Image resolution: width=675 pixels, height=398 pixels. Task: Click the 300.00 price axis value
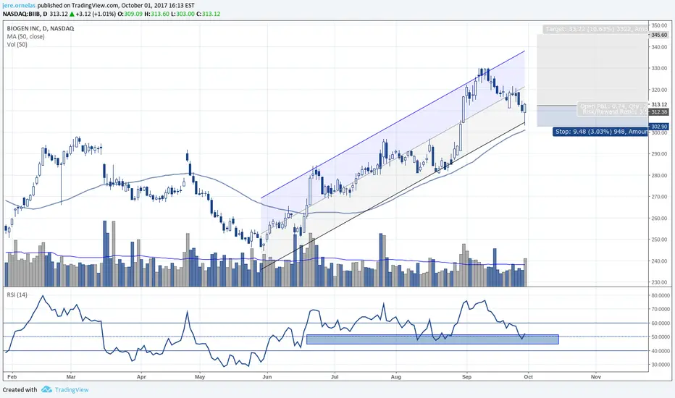[659, 132]
